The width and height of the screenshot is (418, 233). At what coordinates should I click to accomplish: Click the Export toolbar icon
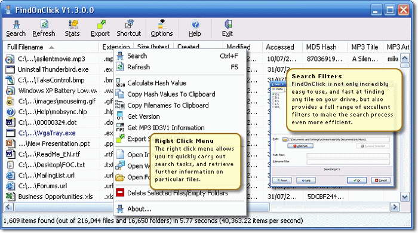pyautogui.click(x=100, y=29)
